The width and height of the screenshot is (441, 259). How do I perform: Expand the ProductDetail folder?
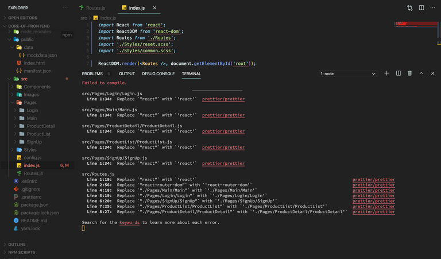(41, 126)
